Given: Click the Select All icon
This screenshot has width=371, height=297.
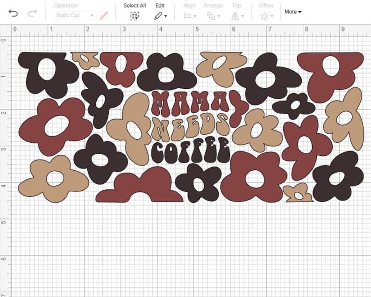Looking at the screenshot, I should click(135, 16).
